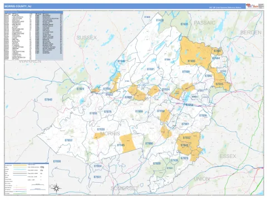The width and height of the screenshot is (267, 200).
Task: Select the UNION county label
Action: 202,179
